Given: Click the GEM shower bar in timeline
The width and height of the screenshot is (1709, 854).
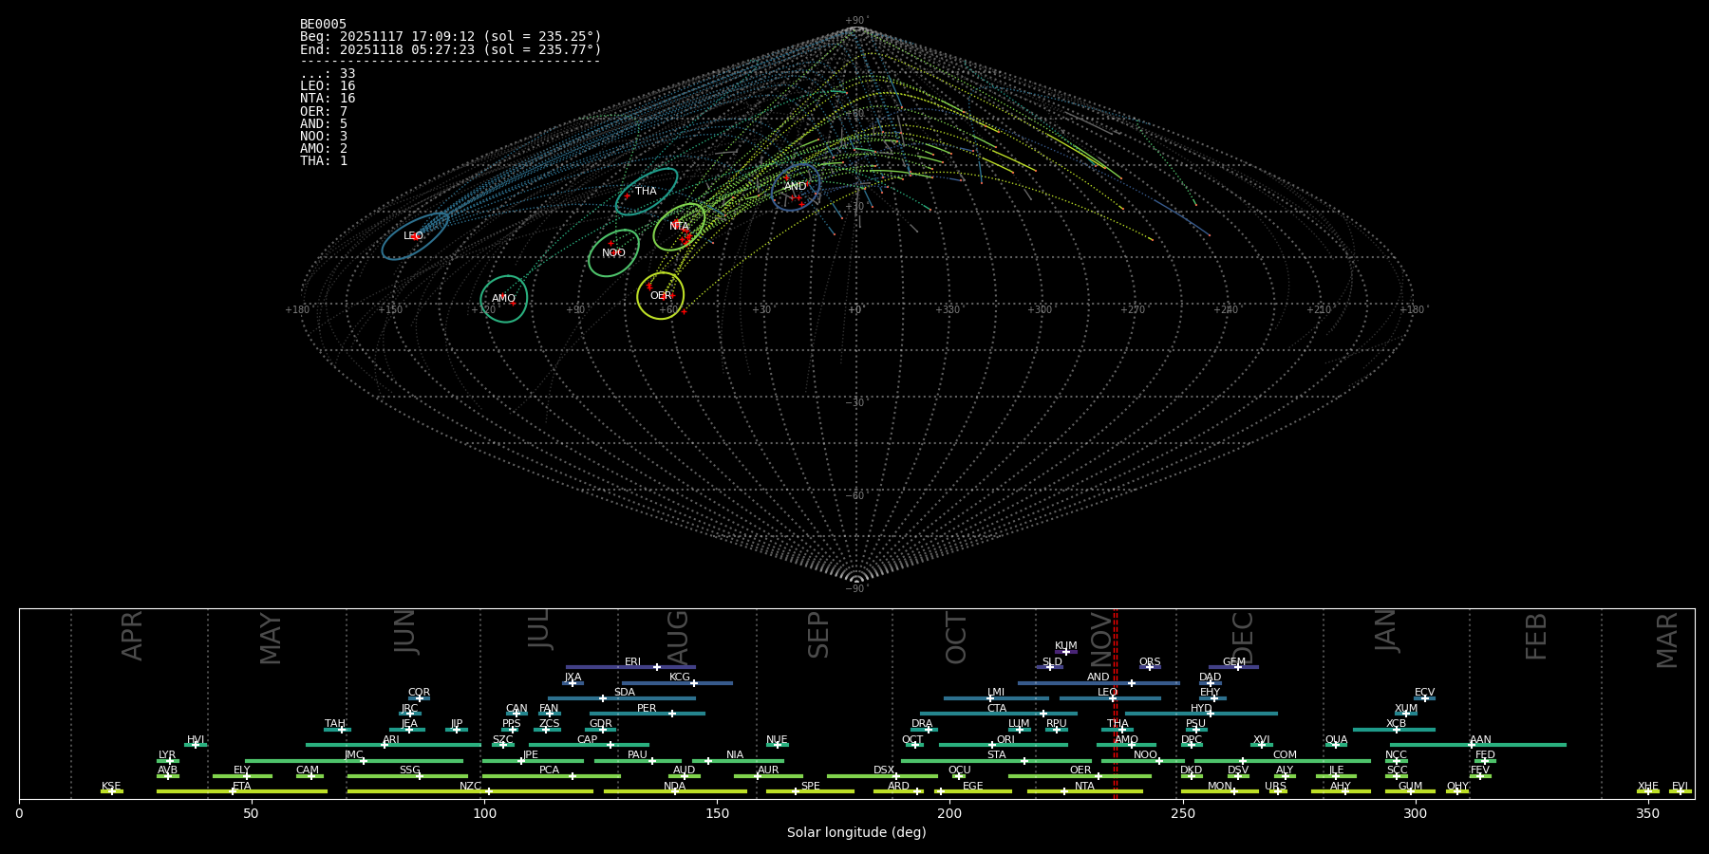Looking at the screenshot, I should pos(1233,667).
